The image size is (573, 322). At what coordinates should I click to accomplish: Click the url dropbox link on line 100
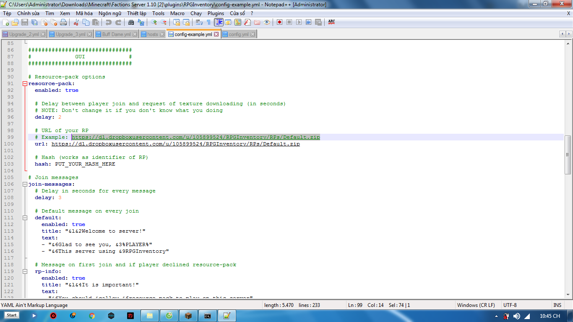(x=175, y=144)
